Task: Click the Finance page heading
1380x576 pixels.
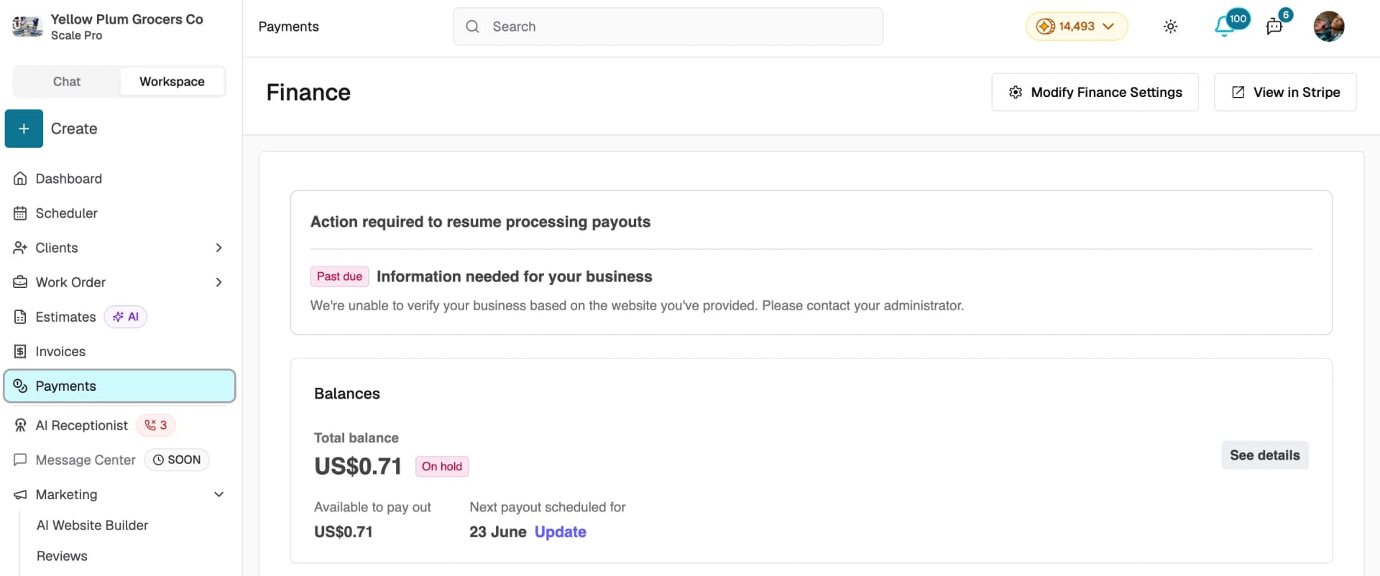Action: click(x=308, y=93)
